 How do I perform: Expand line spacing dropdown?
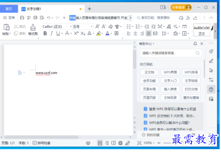pyautogui.click(x=168, y=33)
